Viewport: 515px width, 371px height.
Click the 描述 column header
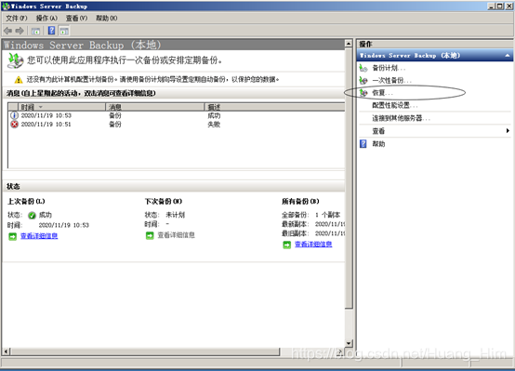(275, 107)
